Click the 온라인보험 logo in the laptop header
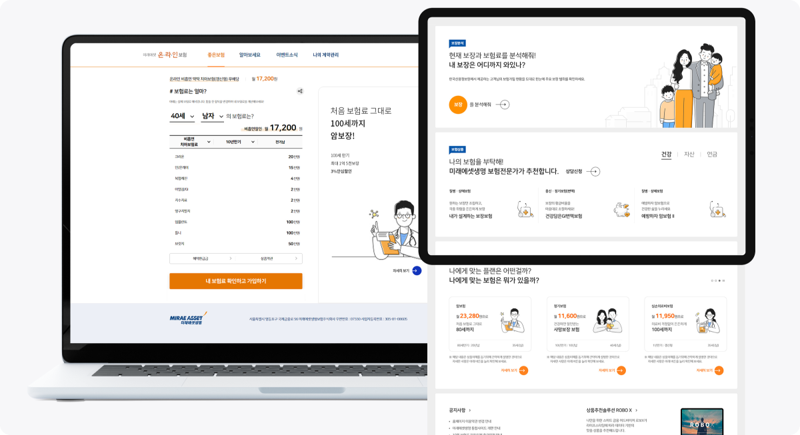Image resolution: width=800 pixels, height=435 pixels. click(165, 55)
